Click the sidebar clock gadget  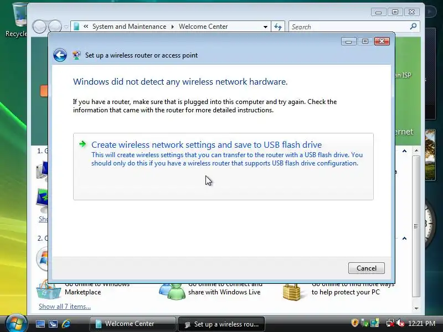430,225
